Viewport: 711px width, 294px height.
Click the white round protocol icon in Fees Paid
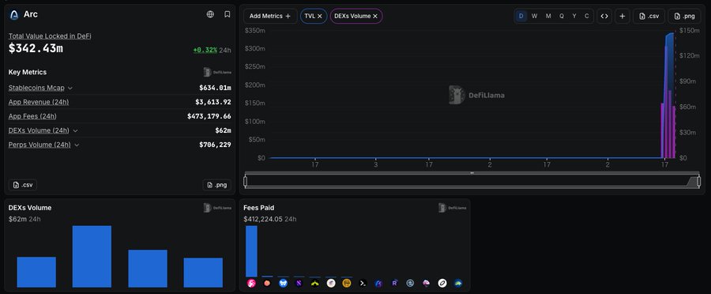331,283
